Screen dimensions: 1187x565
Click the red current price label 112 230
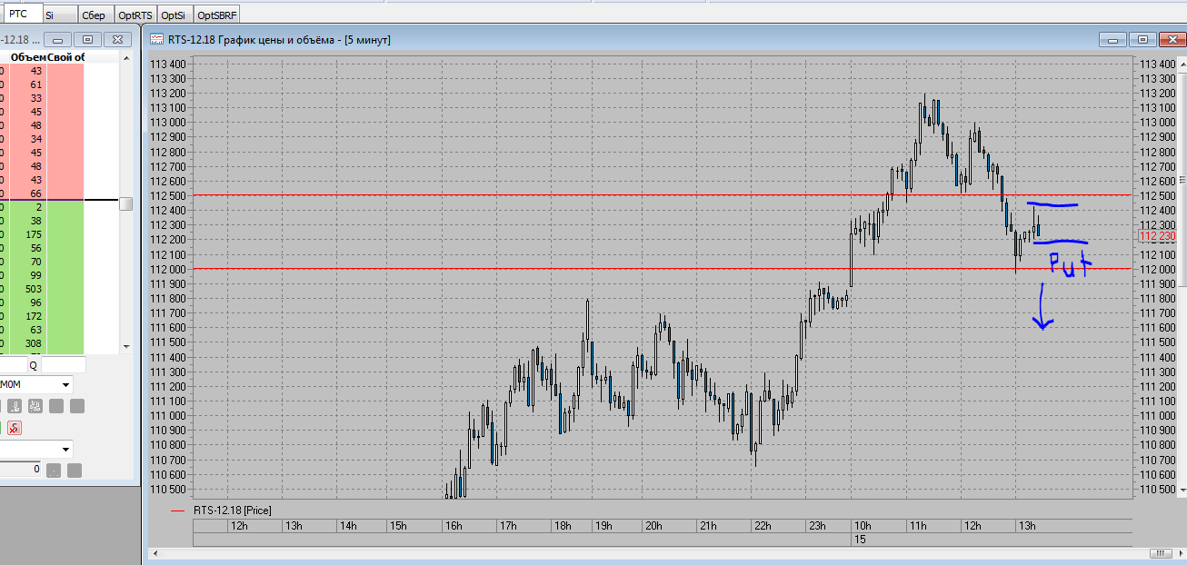(1158, 236)
